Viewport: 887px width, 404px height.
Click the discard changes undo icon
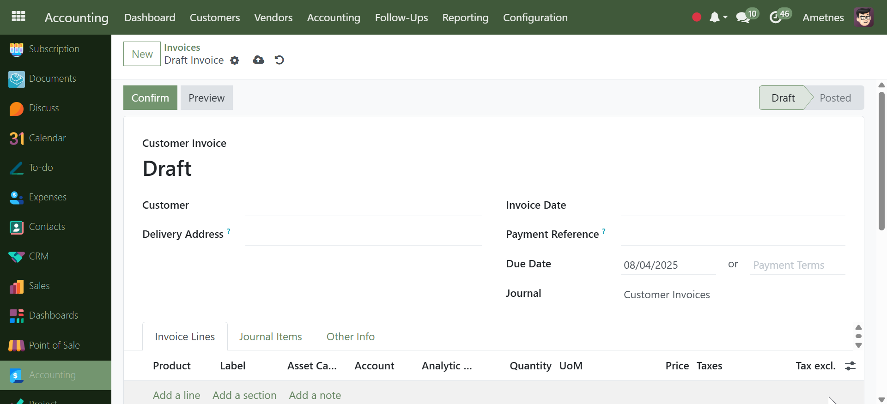coord(279,60)
